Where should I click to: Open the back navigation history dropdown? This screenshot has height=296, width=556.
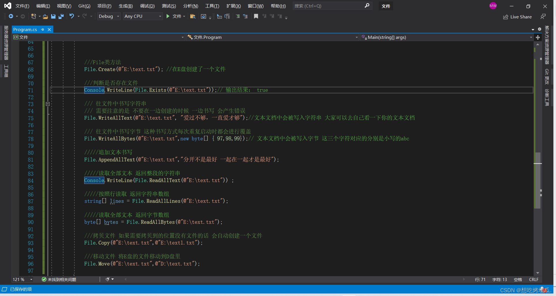pos(17,16)
